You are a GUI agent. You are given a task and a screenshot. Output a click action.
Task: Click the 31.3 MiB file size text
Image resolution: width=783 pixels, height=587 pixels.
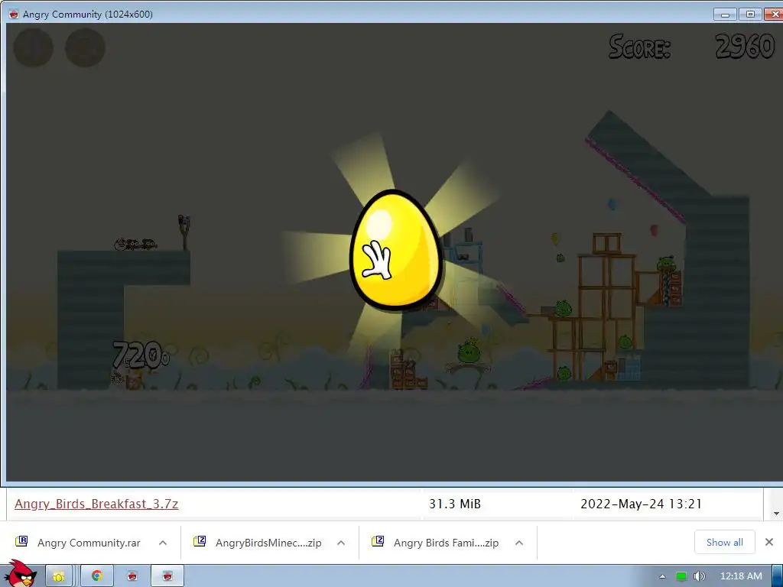click(455, 504)
